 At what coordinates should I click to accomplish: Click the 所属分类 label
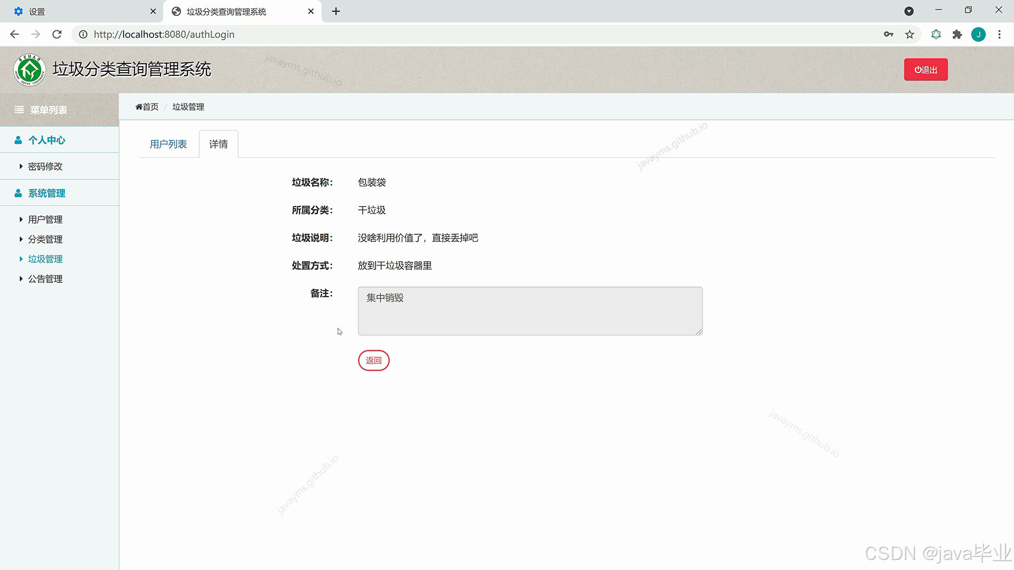[x=313, y=210]
